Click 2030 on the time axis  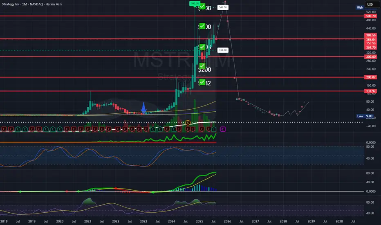click(x=339, y=221)
